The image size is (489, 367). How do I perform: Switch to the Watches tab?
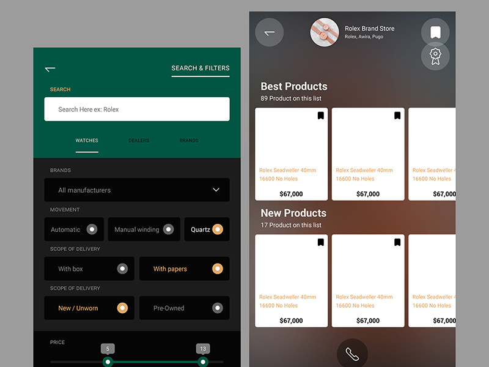(x=87, y=141)
